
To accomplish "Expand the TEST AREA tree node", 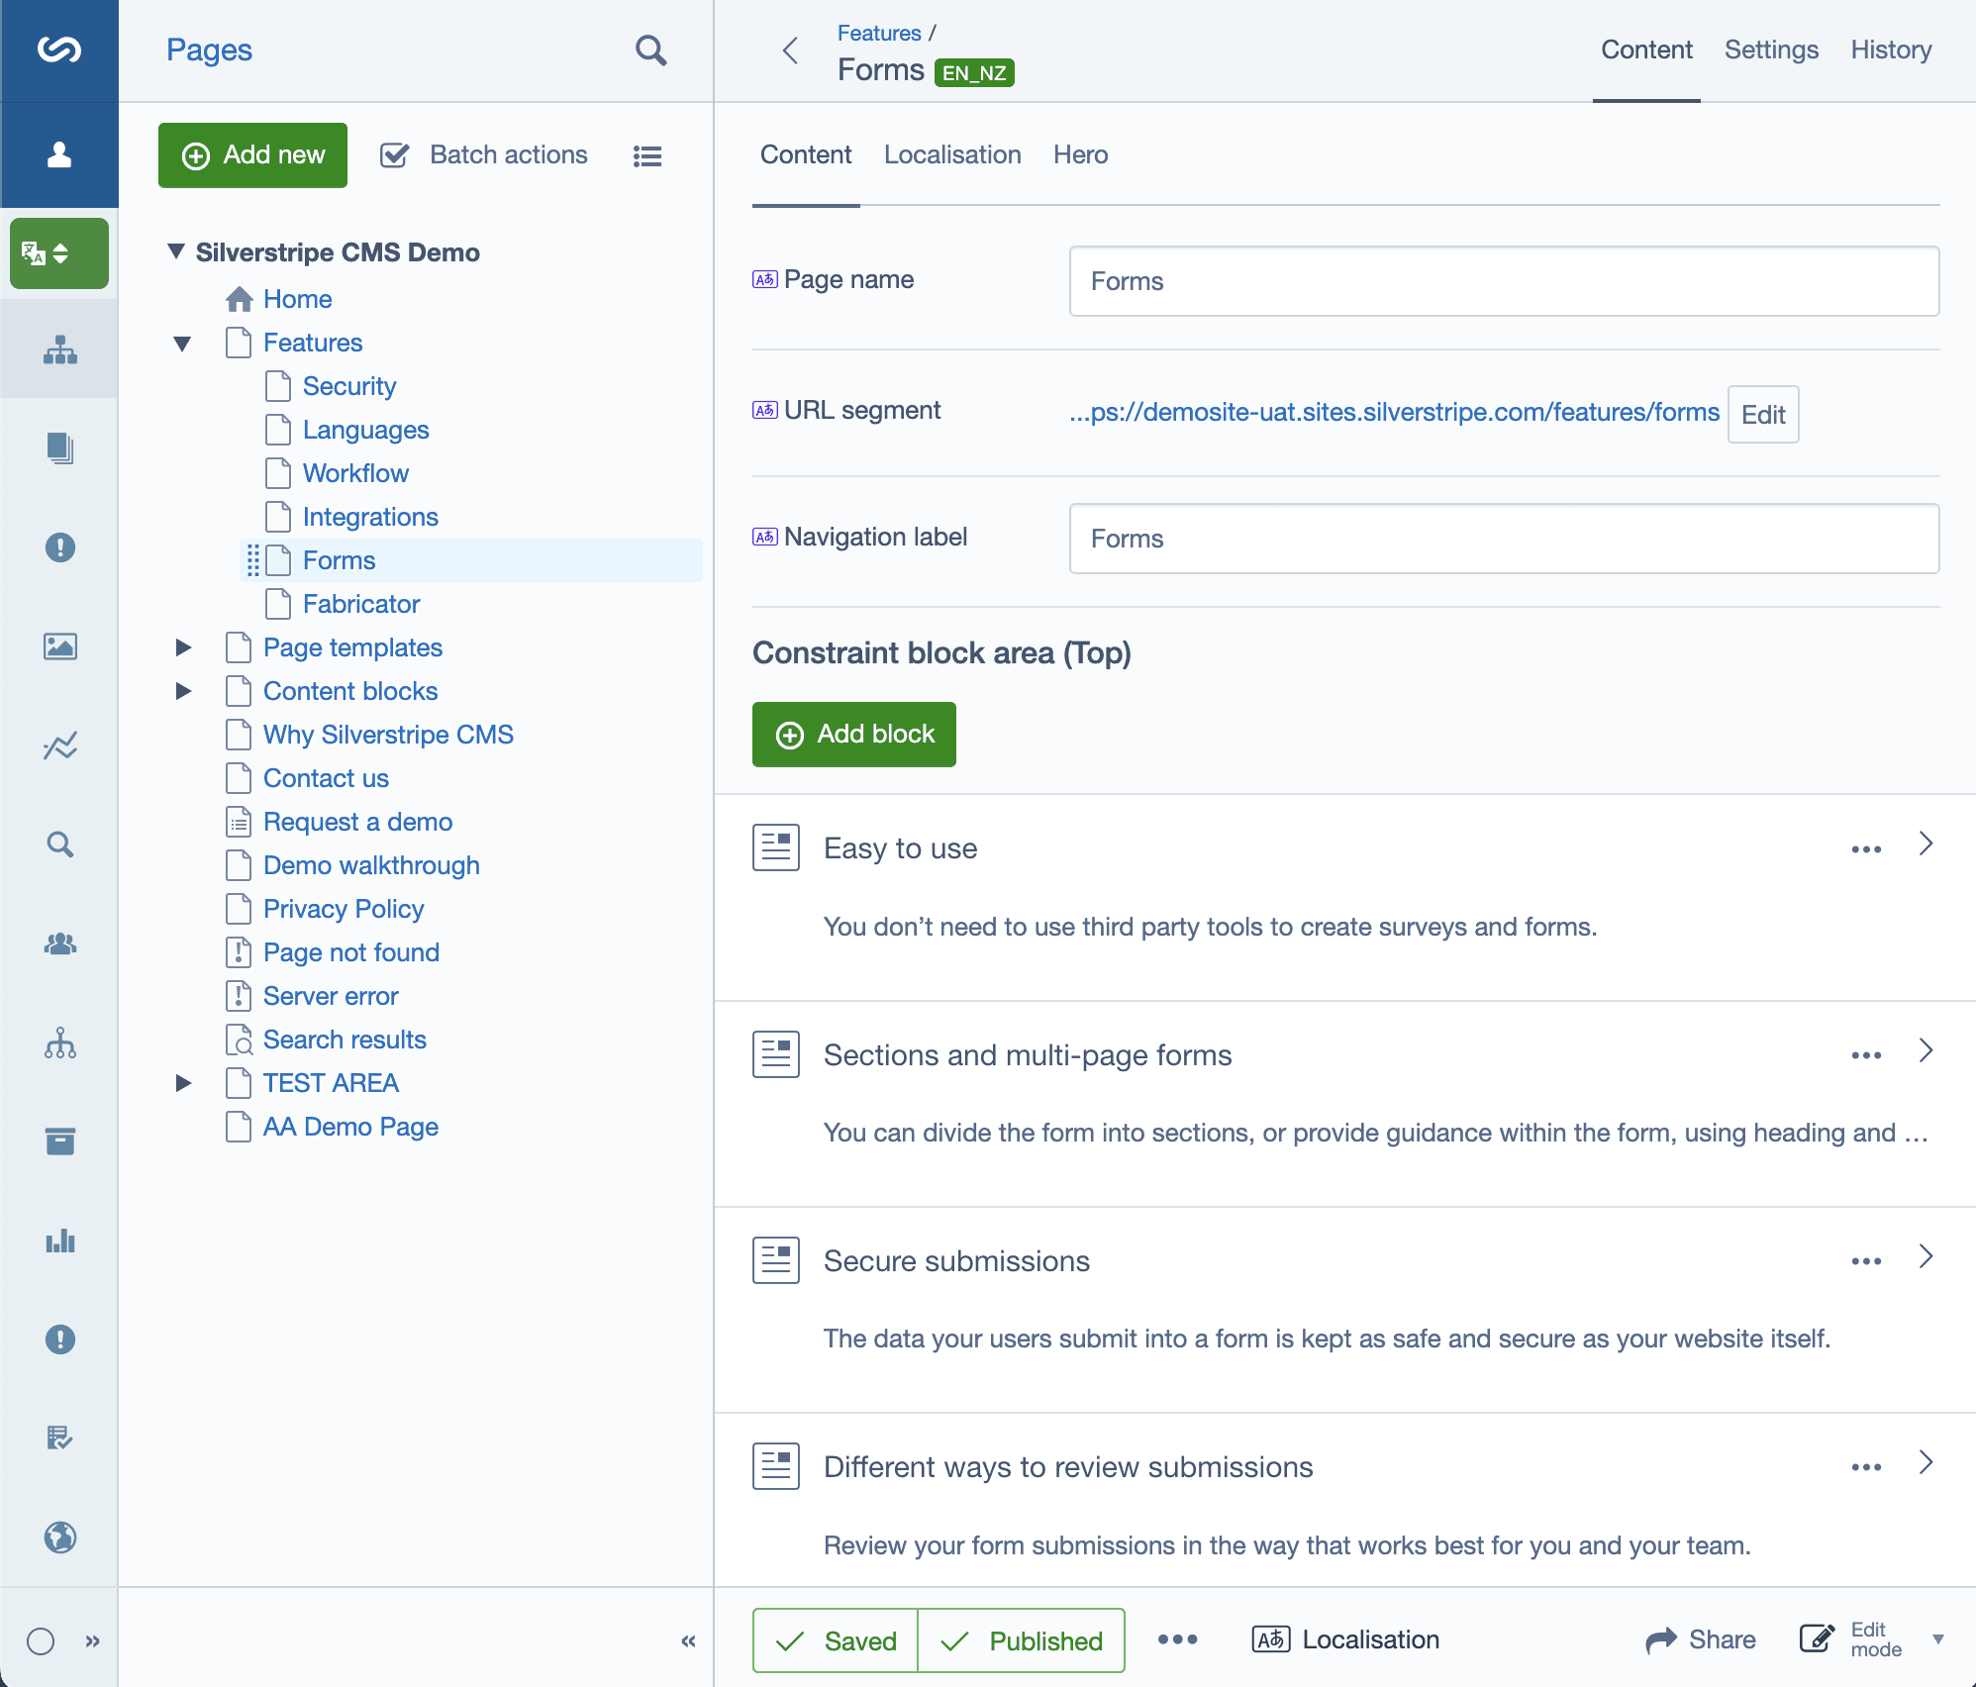I will pyautogui.click(x=183, y=1083).
